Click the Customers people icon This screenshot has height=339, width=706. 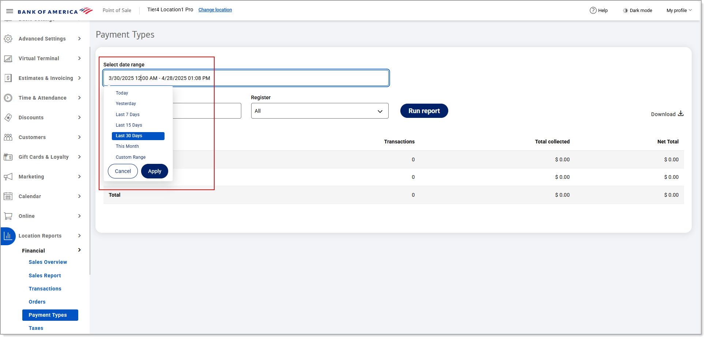[8, 137]
